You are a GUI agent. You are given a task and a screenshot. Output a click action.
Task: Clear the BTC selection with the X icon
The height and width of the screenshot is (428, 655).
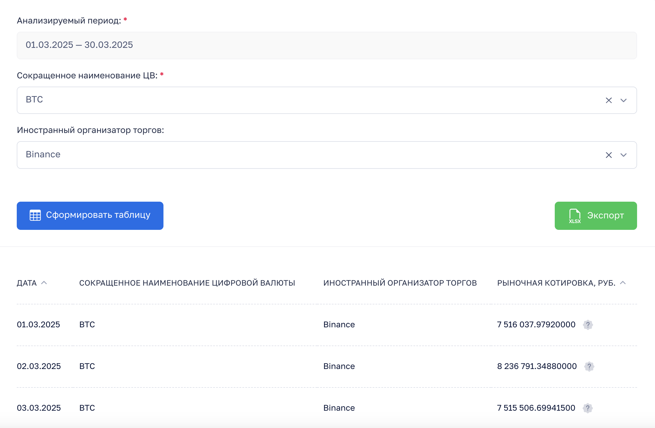[x=609, y=100]
